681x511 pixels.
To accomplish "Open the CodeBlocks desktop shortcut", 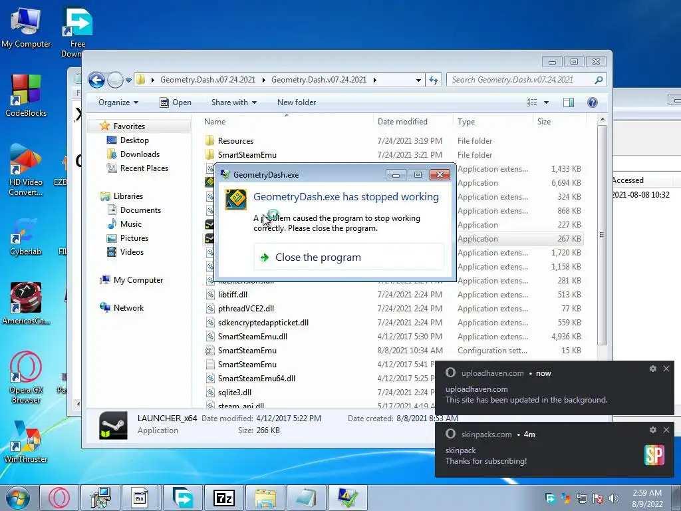I will [x=26, y=96].
